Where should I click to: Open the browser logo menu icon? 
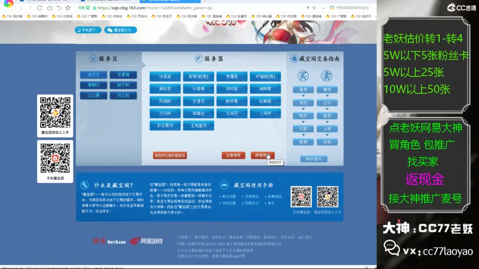pos(8,4)
